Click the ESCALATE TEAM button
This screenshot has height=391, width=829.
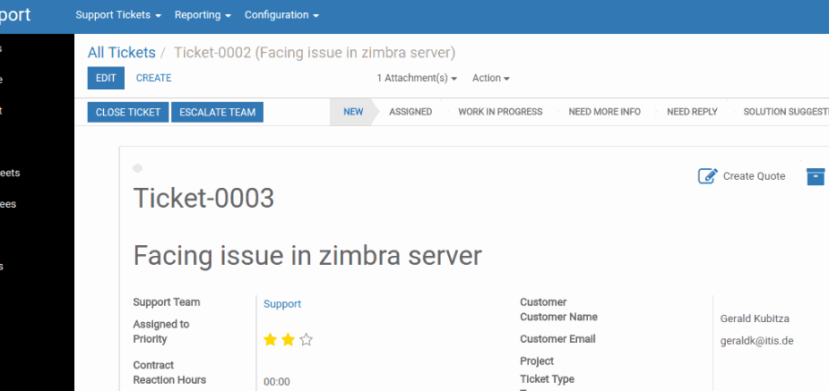(x=217, y=113)
